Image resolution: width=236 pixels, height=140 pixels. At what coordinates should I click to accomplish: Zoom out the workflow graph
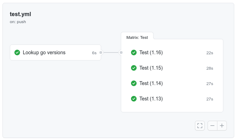212,126
